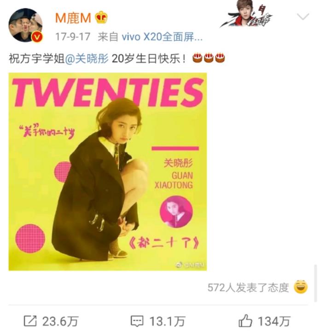Click the scrollbar at the right edge
Screen dimensions: 319x336
click(x=315, y=283)
